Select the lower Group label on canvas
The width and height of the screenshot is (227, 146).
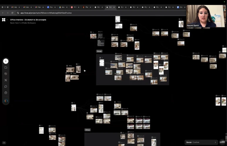(88, 130)
